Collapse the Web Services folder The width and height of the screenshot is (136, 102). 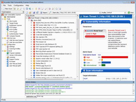[x=3, y=38]
